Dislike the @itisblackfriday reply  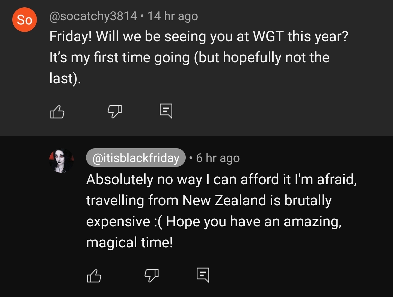point(151,276)
